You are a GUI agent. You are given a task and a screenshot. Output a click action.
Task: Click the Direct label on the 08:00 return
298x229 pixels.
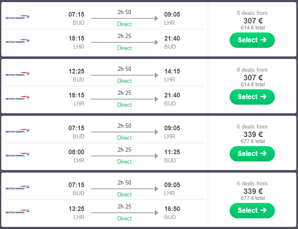(x=124, y=161)
